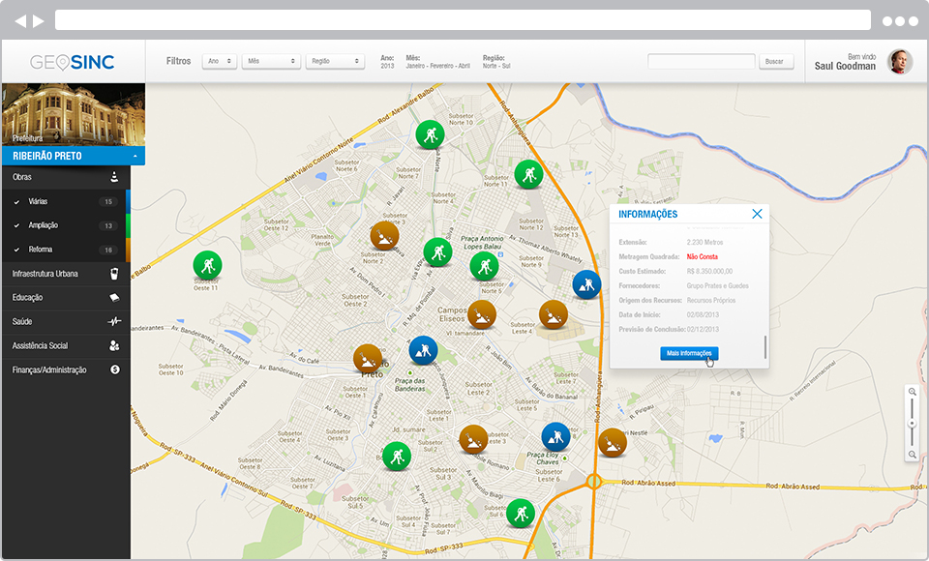
Task: Select green worker marker beside Subsetor Norte 11
Action: 528,174
